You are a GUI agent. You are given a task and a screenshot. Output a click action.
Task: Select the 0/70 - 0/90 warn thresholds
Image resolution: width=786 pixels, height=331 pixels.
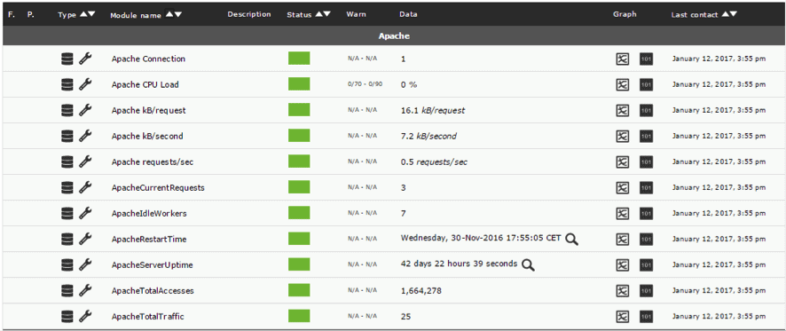[365, 84]
